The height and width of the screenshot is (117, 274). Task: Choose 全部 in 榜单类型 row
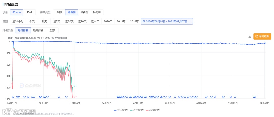[59, 12]
